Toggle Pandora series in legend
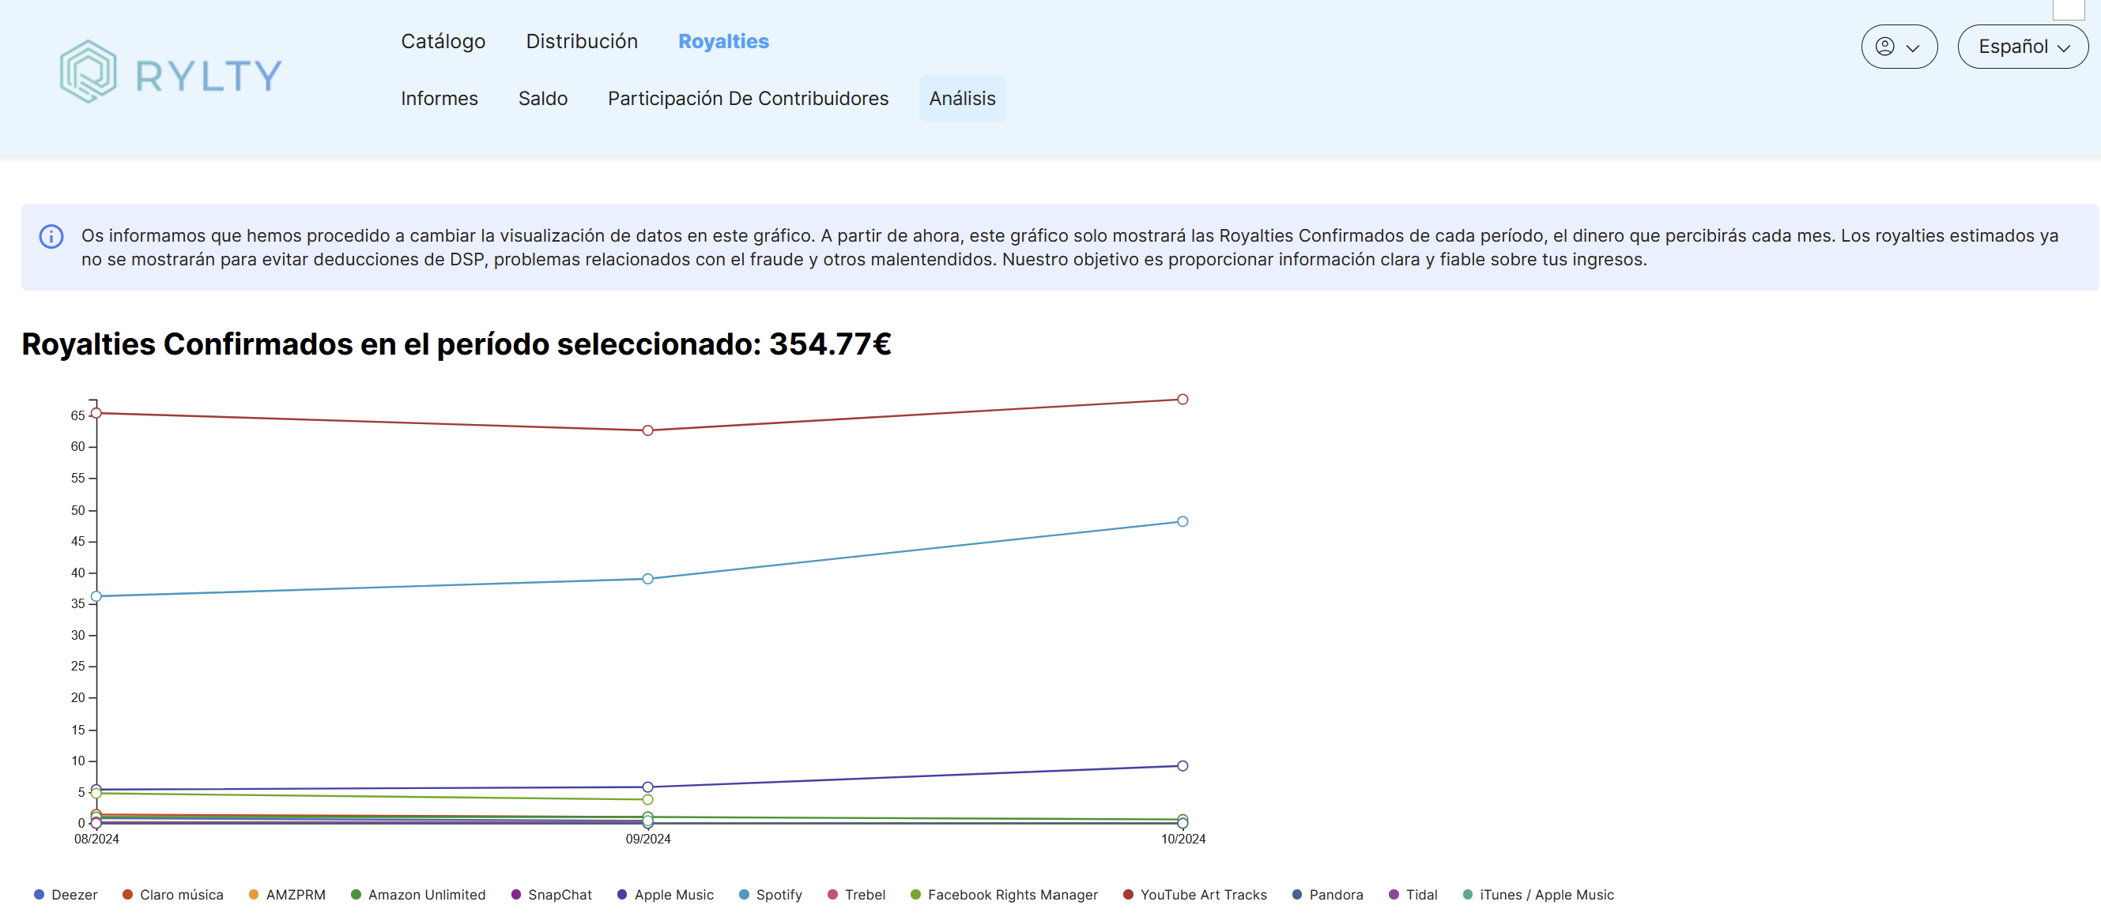The height and width of the screenshot is (924, 2101). click(x=1328, y=895)
